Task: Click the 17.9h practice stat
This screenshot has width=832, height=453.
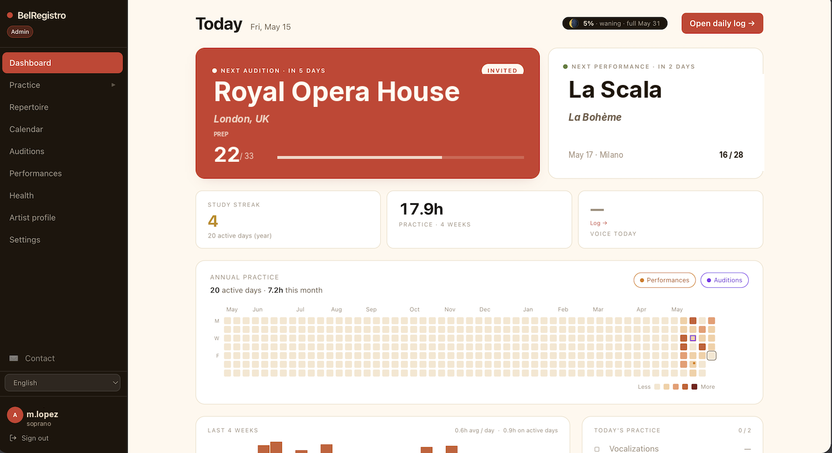Action: click(x=422, y=209)
